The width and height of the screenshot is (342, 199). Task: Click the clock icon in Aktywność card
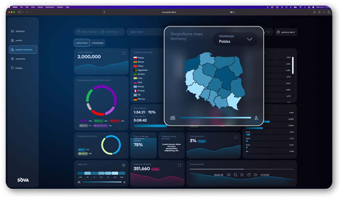click(x=123, y=165)
